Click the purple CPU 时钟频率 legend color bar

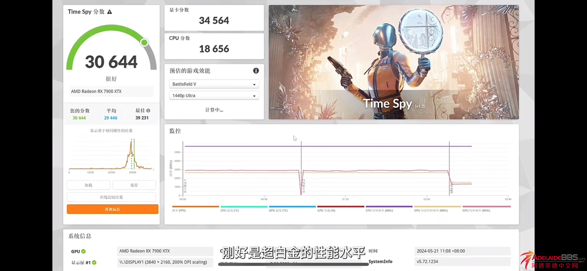point(389,207)
